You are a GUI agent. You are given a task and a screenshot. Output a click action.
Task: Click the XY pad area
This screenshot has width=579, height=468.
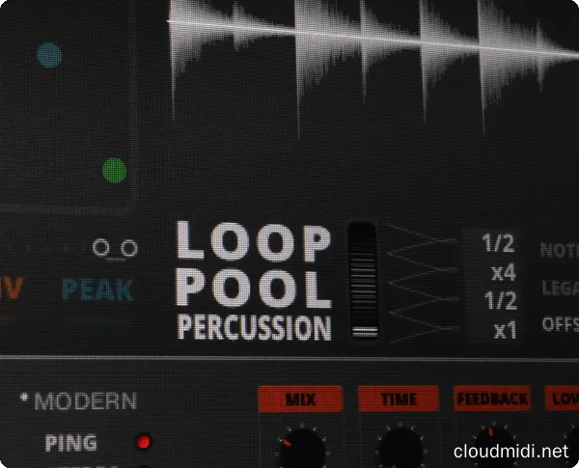[69, 107]
